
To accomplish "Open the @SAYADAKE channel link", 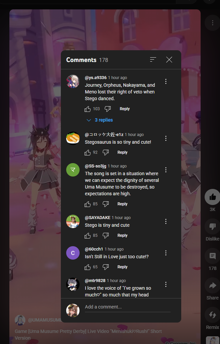I will tap(98, 218).
